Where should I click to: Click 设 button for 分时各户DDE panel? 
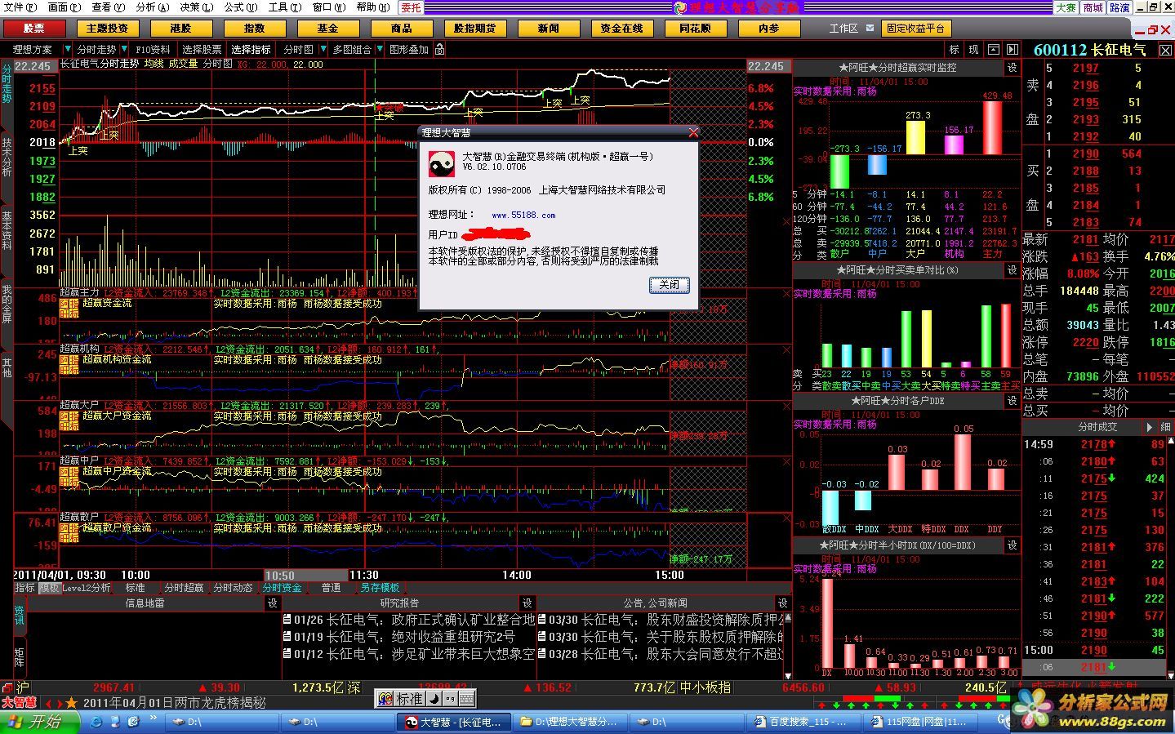tap(1013, 401)
